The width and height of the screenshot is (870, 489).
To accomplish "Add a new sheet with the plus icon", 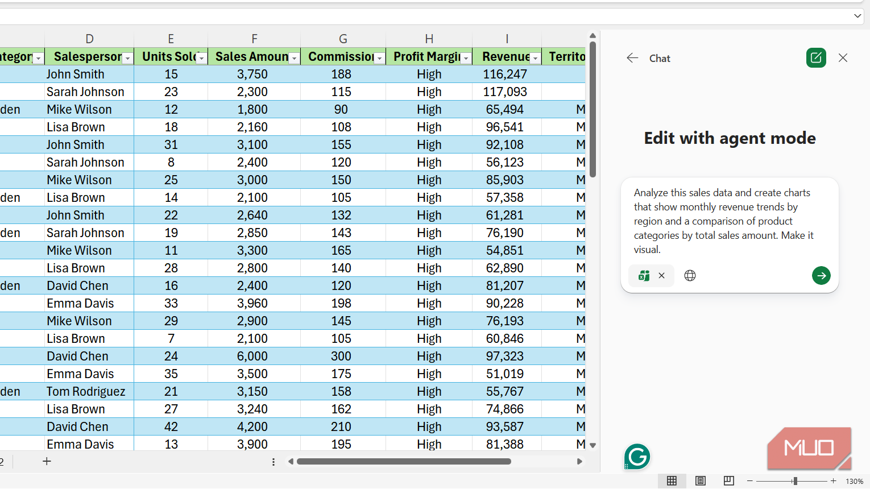I will point(47,461).
